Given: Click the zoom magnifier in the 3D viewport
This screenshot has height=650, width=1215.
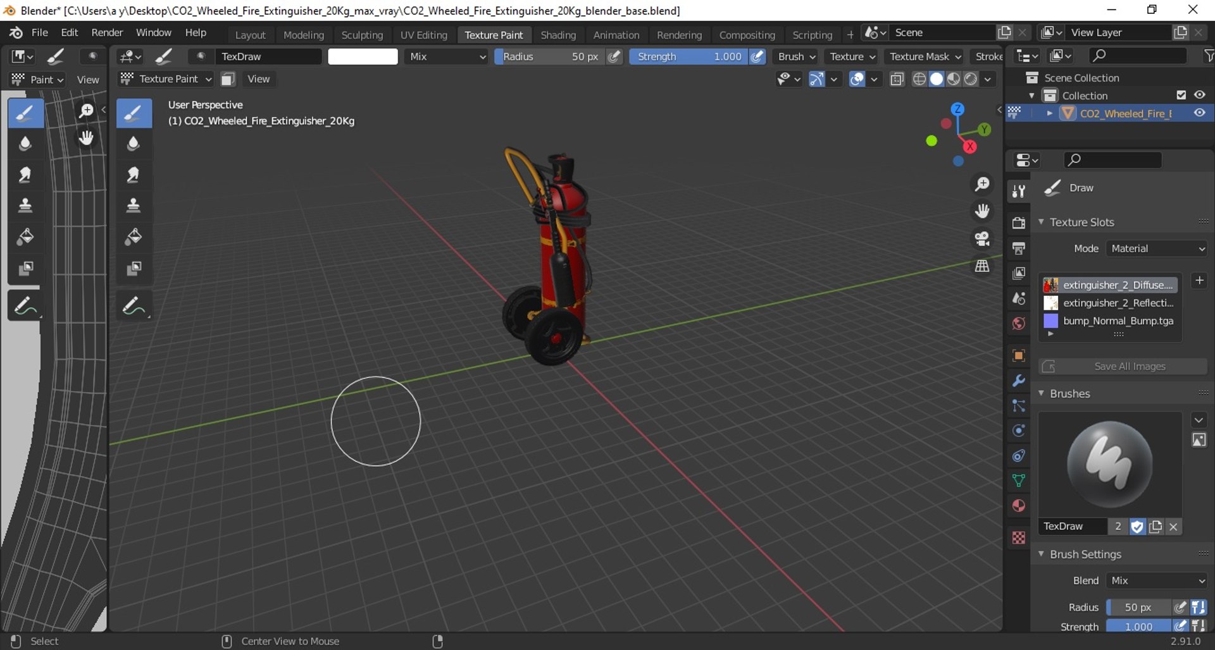Looking at the screenshot, I should click(982, 184).
